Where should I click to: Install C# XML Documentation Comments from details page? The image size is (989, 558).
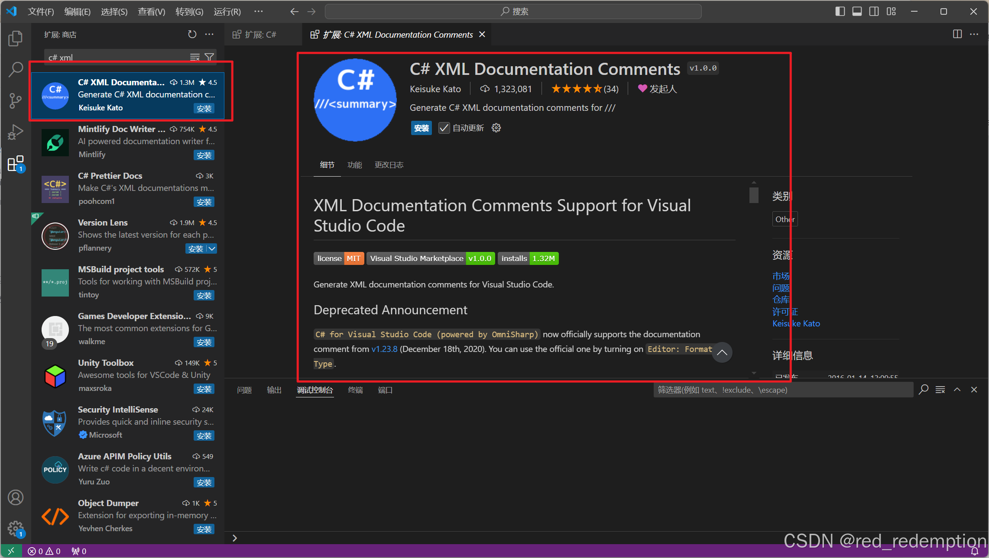422,128
